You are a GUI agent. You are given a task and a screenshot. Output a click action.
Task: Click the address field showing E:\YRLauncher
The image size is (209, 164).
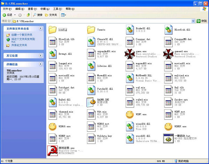pyautogui.click(x=102, y=21)
